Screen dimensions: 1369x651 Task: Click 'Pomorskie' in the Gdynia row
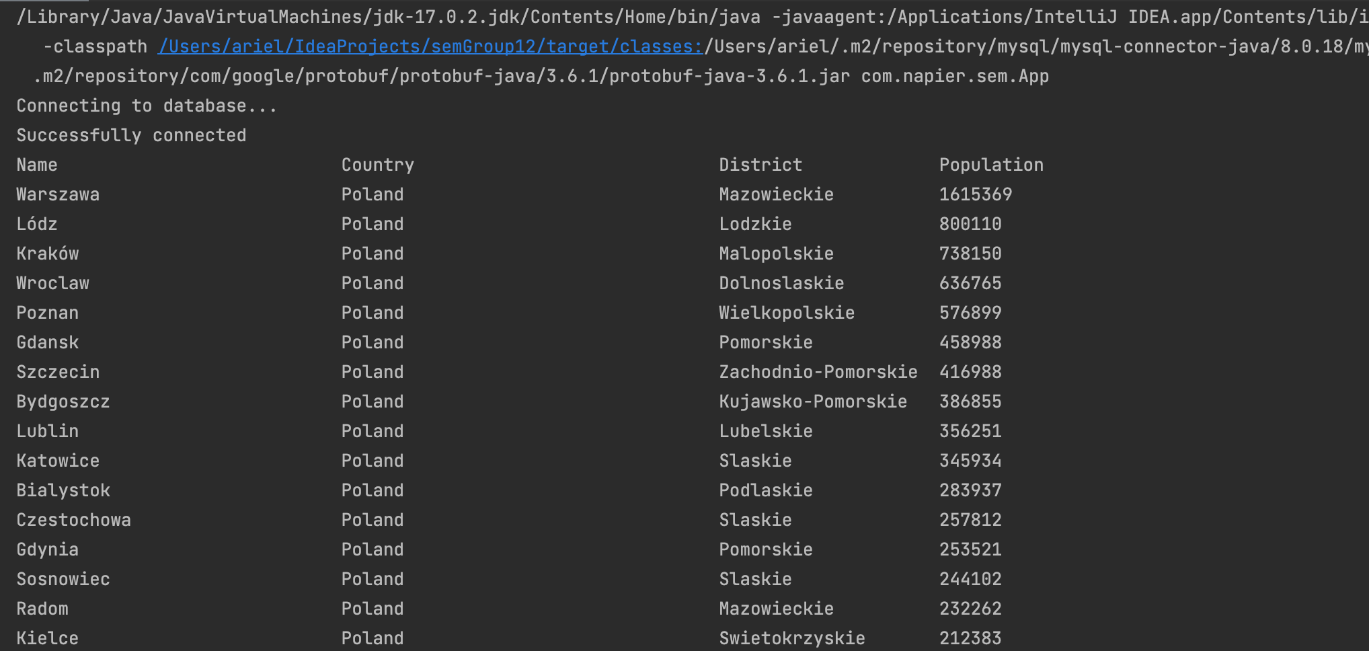(766, 549)
